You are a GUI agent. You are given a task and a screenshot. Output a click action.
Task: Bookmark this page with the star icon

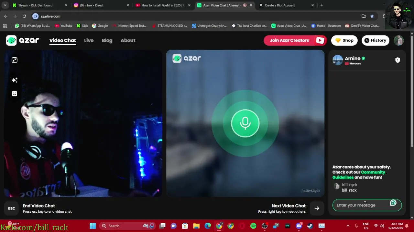tap(372, 16)
